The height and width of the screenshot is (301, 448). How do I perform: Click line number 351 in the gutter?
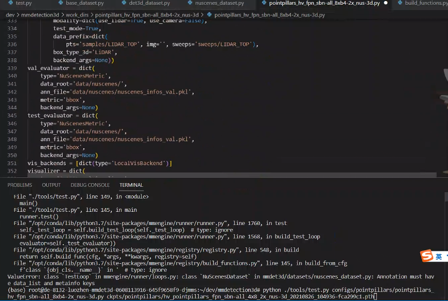[12, 163]
